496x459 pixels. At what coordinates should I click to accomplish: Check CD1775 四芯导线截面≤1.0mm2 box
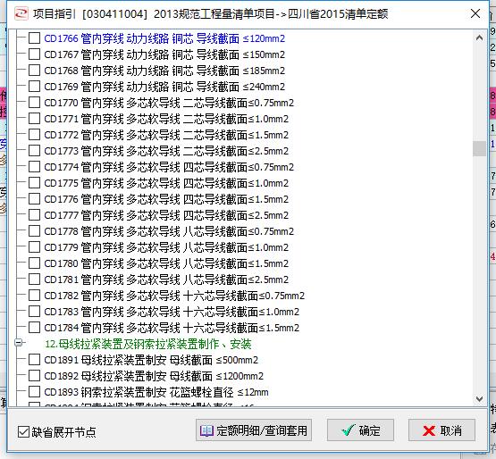34,183
